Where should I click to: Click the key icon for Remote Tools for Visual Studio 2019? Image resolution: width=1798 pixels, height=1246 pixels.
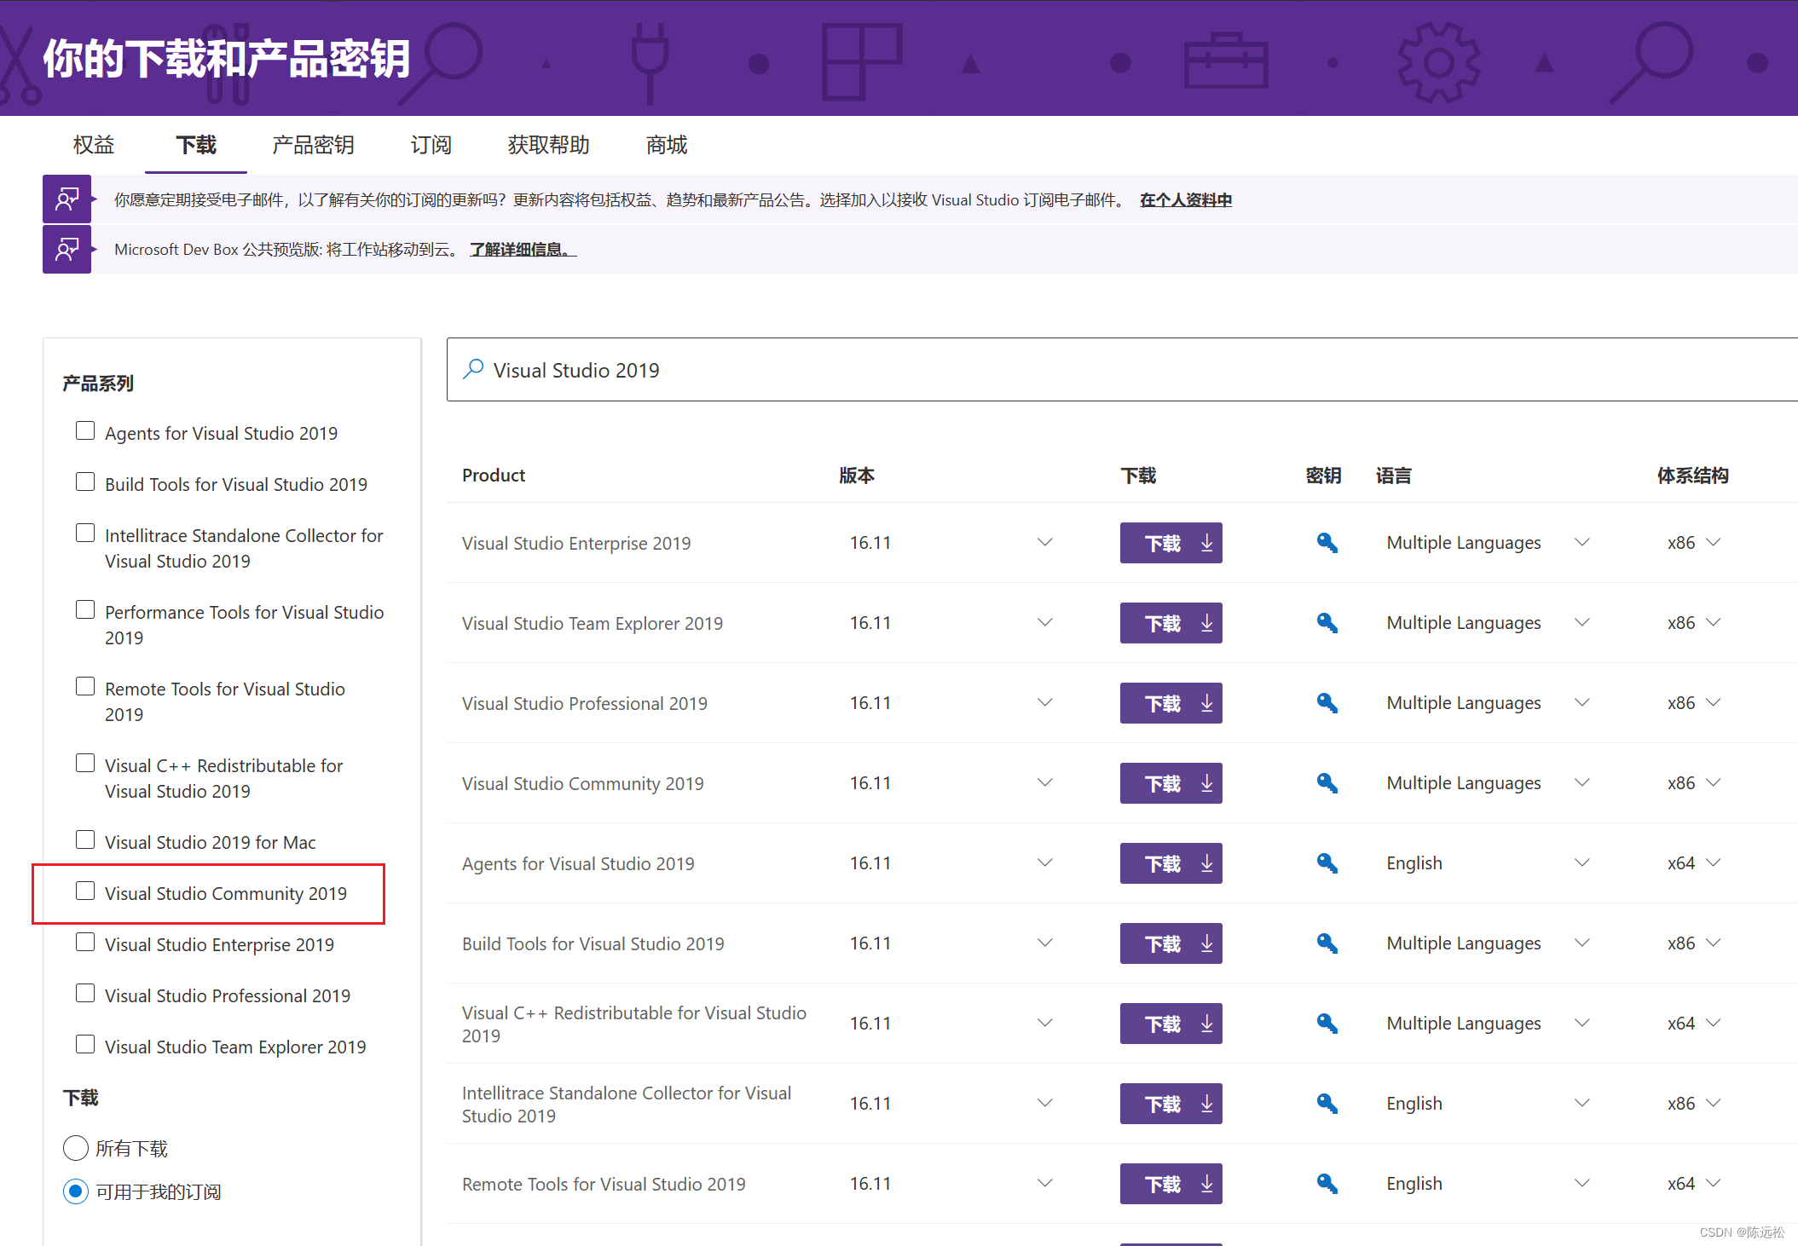pos(1327,1184)
